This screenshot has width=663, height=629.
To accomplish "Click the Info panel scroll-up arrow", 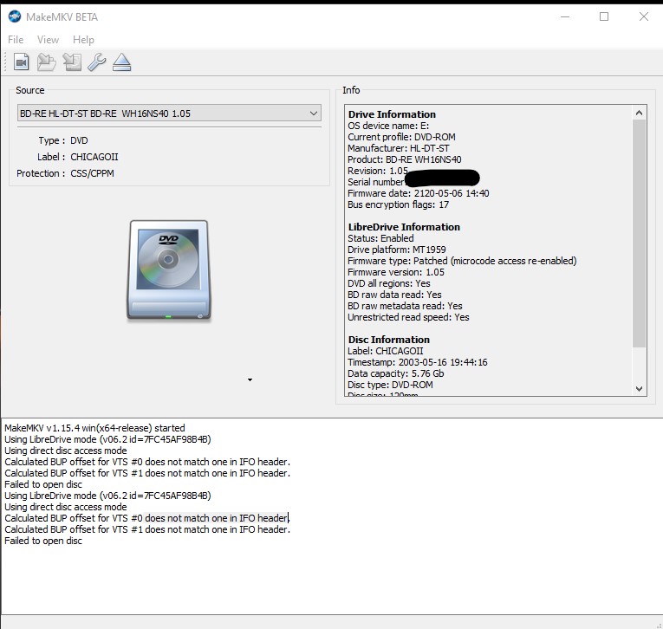I will click(639, 113).
